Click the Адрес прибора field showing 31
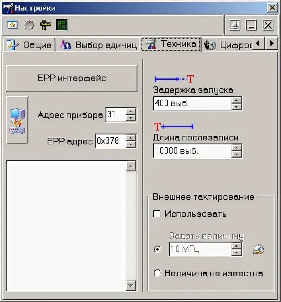Screen dimensions: 281x302 (116, 115)
